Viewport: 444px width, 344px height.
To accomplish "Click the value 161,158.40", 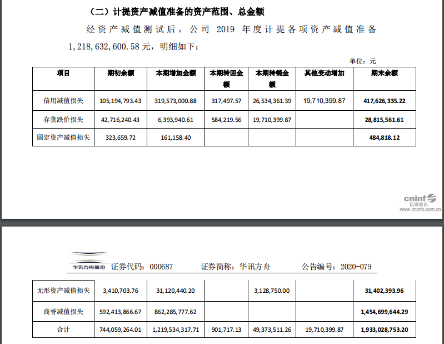I will tap(176, 138).
